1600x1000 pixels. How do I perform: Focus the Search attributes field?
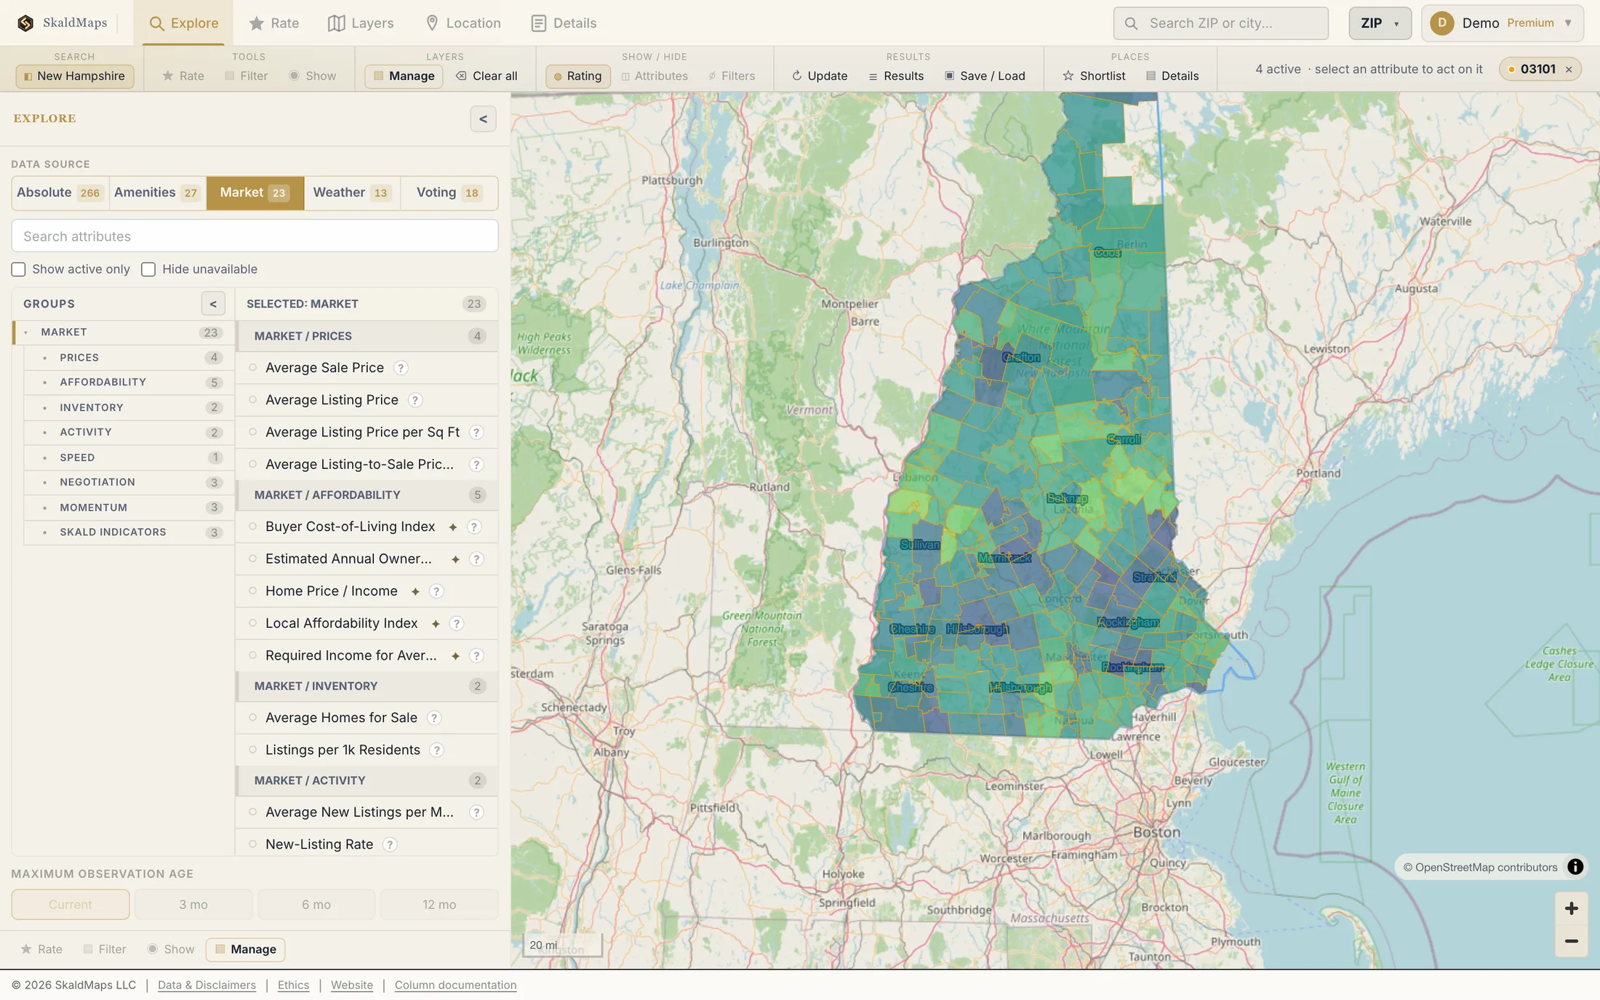pos(255,236)
